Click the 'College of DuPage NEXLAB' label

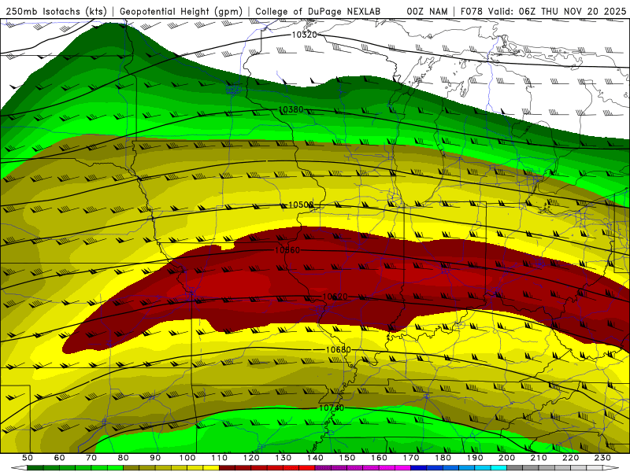pyautogui.click(x=317, y=12)
